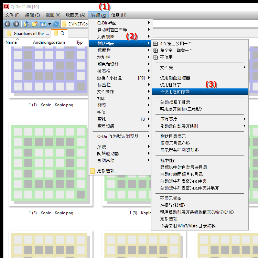The width and height of the screenshot is (258, 258).
Task: Go forward with the right arrow button
Action: (x=16, y=24)
